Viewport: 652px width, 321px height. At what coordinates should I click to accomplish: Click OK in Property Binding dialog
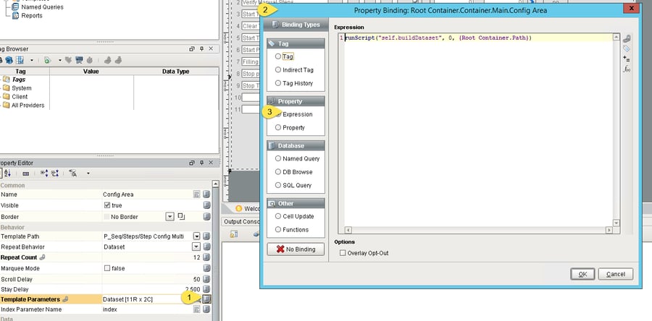(582, 274)
